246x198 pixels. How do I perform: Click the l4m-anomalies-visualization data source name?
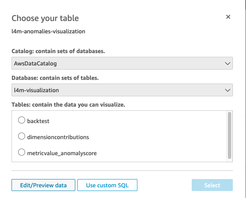point(48,31)
